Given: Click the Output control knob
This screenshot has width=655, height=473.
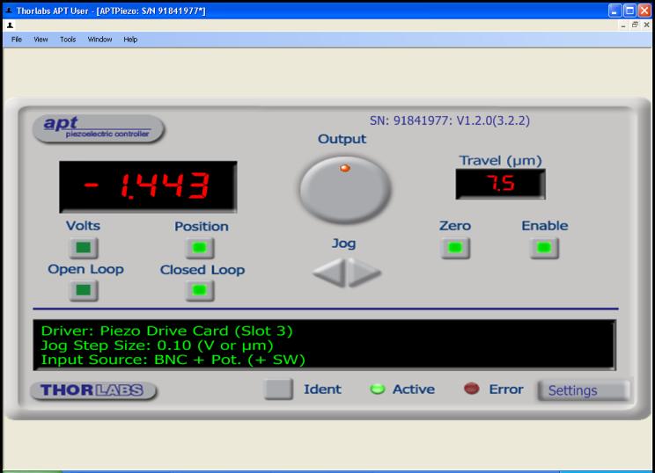Looking at the screenshot, I should [345, 190].
